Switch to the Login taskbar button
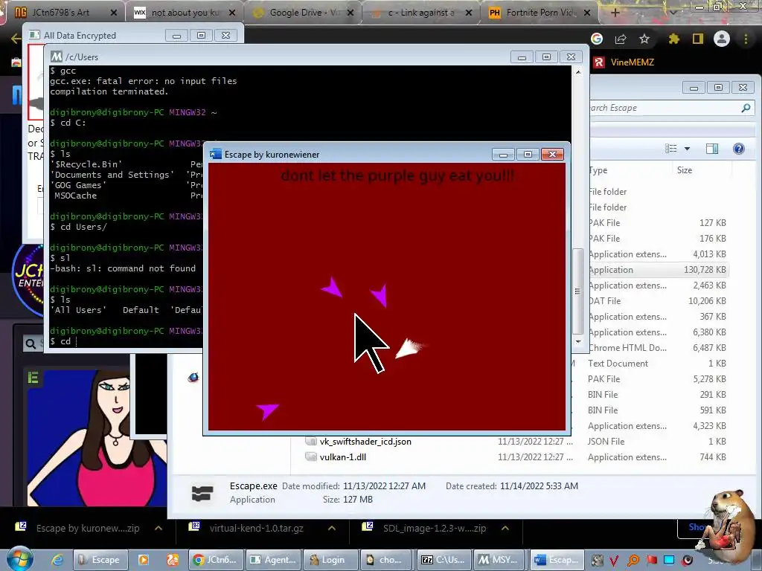Screen dimensions: 762x571 pos(330,560)
